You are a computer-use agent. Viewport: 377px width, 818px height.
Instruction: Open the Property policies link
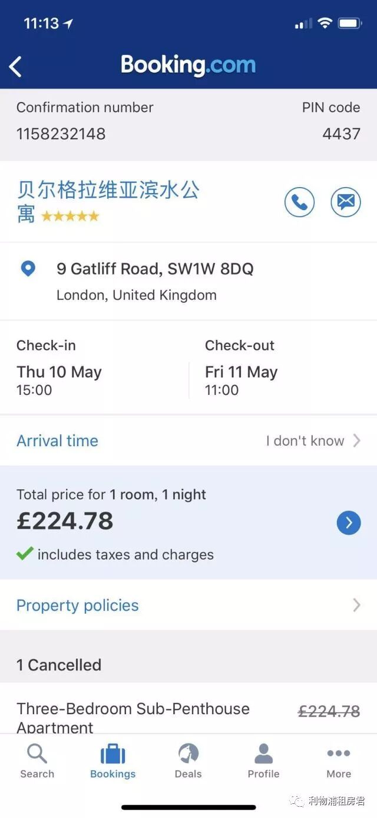pos(78,605)
